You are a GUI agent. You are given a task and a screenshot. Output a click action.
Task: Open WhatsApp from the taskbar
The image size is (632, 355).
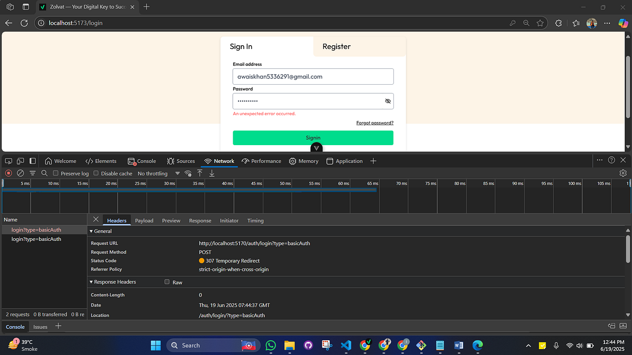point(270,346)
